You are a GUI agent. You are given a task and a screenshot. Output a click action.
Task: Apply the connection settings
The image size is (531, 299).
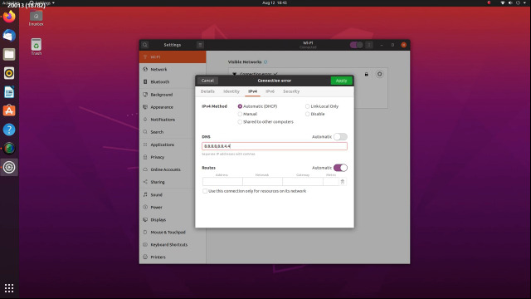click(x=341, y=81)
